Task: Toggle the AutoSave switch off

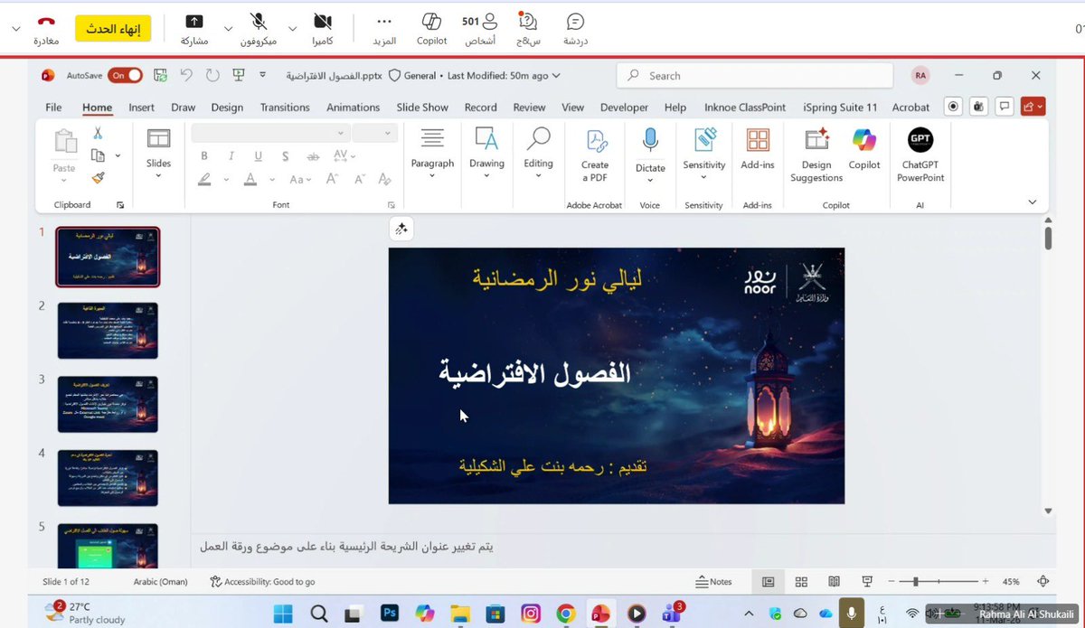Action: click(125, 76)
